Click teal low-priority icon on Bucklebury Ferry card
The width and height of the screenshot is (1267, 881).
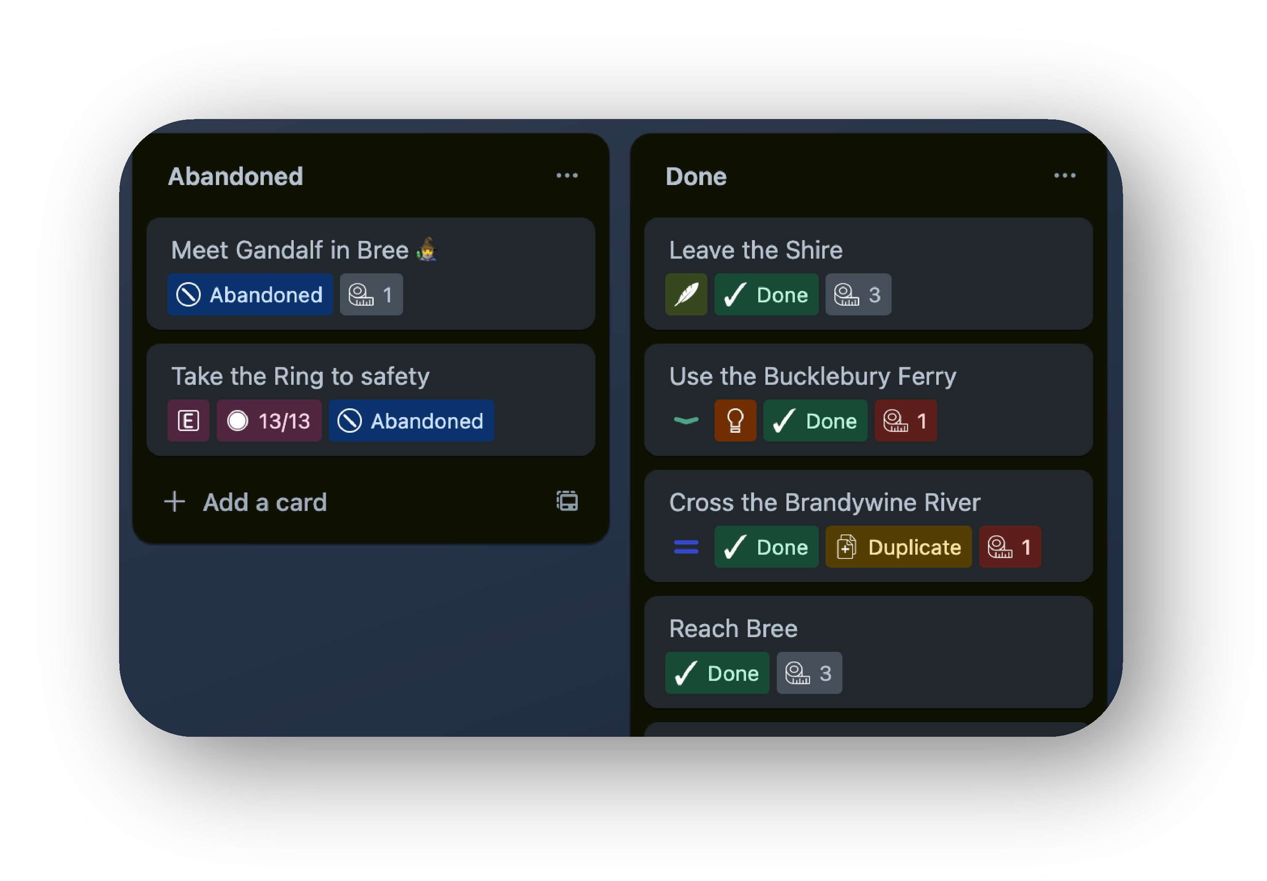pyautogui.click(x=686, y=421)
